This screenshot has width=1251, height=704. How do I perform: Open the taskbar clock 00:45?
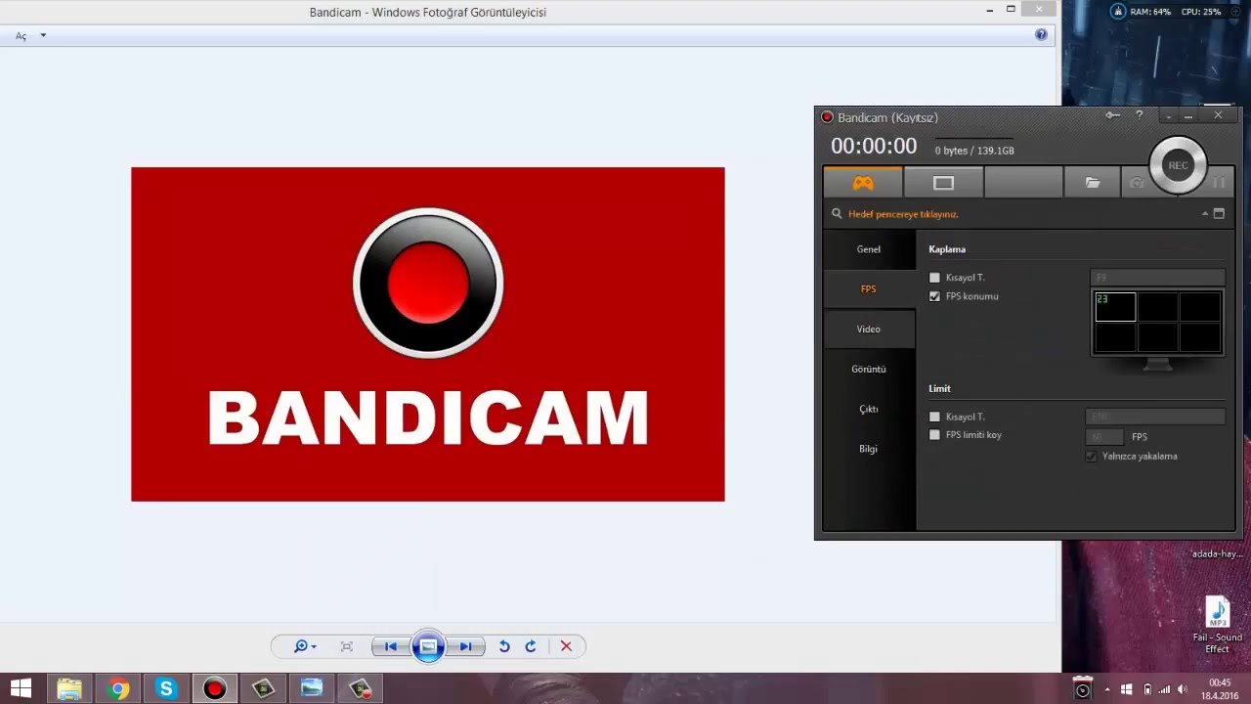point(1220,688)
